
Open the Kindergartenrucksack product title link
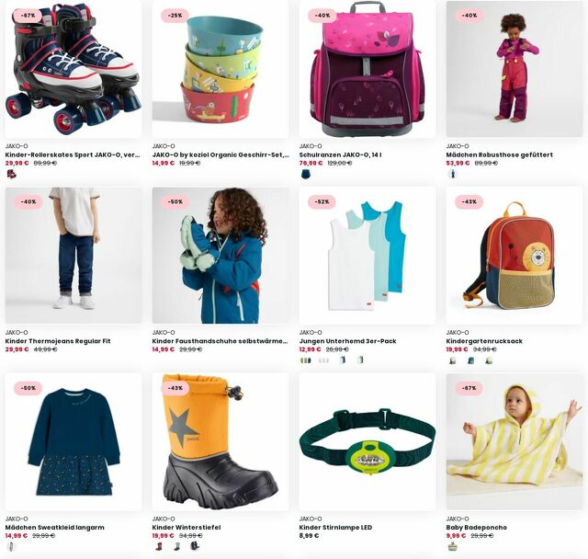[x=484, y=341]
